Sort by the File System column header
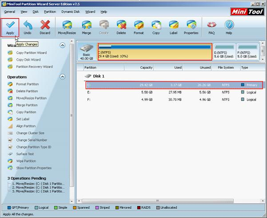 coord(226,68)
